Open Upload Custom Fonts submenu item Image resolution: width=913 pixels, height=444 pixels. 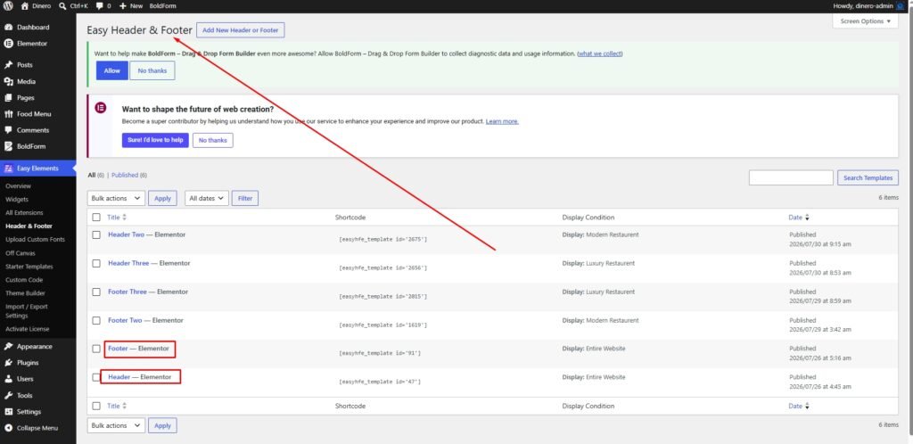35,240
